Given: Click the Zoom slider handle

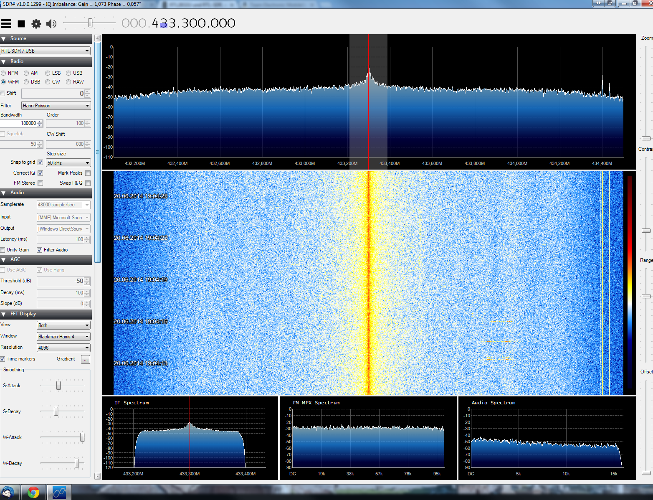Looking at the screenshot, I should 646,138.
